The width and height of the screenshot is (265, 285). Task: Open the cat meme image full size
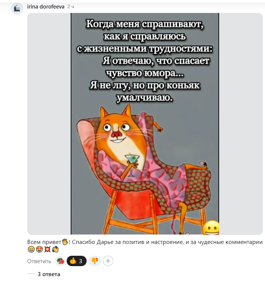point(145,124)
